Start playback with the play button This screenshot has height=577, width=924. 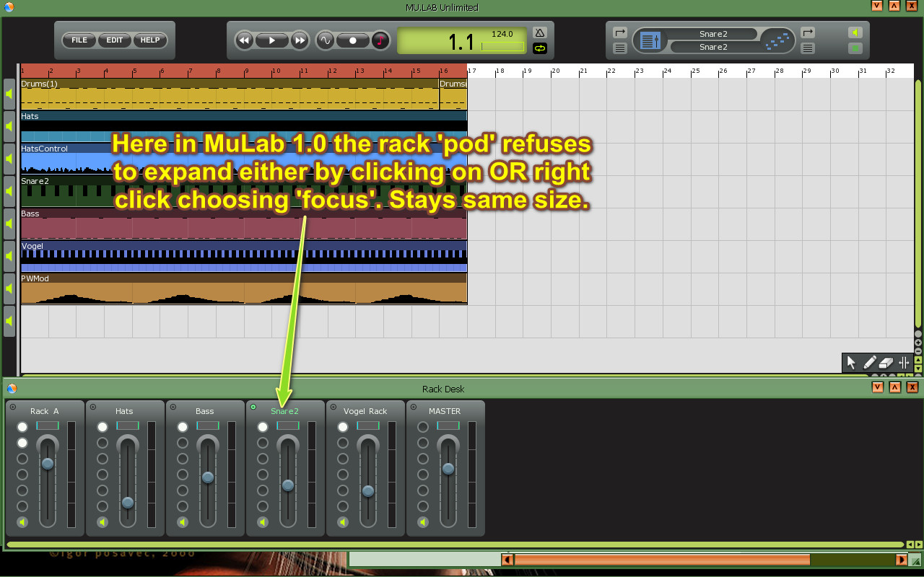click(272, 40)
